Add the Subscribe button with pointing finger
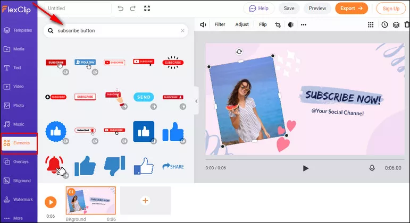The width and height of the screenshot is (410, 223). pos(115,97)
